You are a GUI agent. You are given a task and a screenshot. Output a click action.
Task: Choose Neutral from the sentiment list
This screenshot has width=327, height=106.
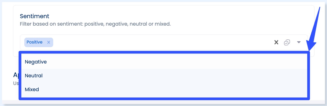[34, 76]
